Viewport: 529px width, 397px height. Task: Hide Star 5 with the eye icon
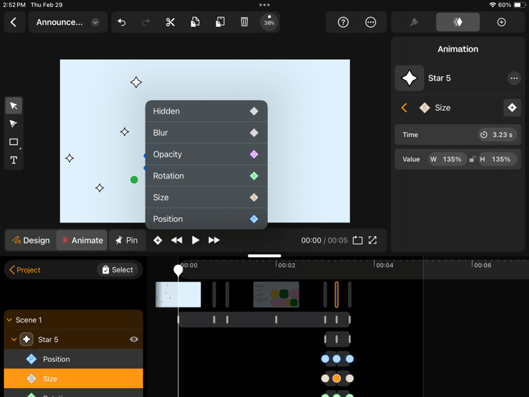tap(134, 339)
